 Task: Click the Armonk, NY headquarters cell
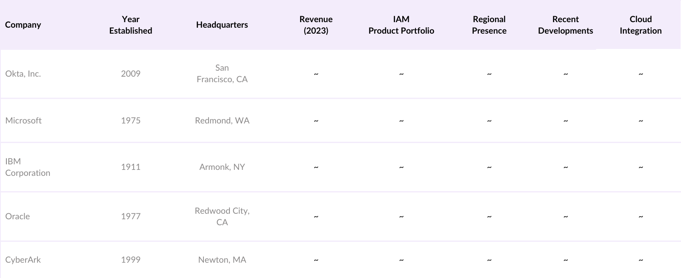point(222,167)
